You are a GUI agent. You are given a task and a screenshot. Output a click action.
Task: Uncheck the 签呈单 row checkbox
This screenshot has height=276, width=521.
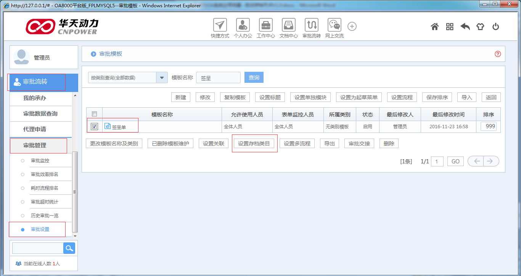click(x=94, y=126)
